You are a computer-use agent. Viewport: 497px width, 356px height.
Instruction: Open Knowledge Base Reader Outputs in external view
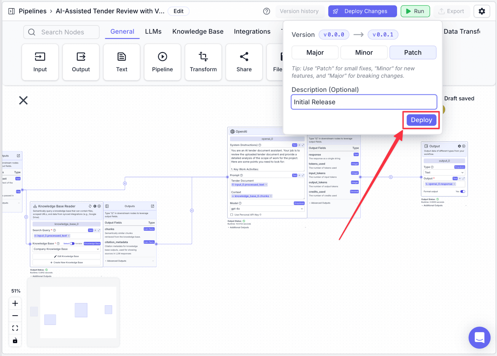coord(153,206)
